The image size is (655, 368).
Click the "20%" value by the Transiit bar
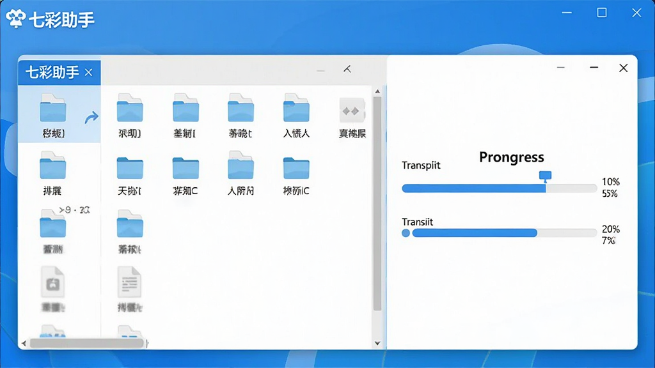click(x=610, y=229)
